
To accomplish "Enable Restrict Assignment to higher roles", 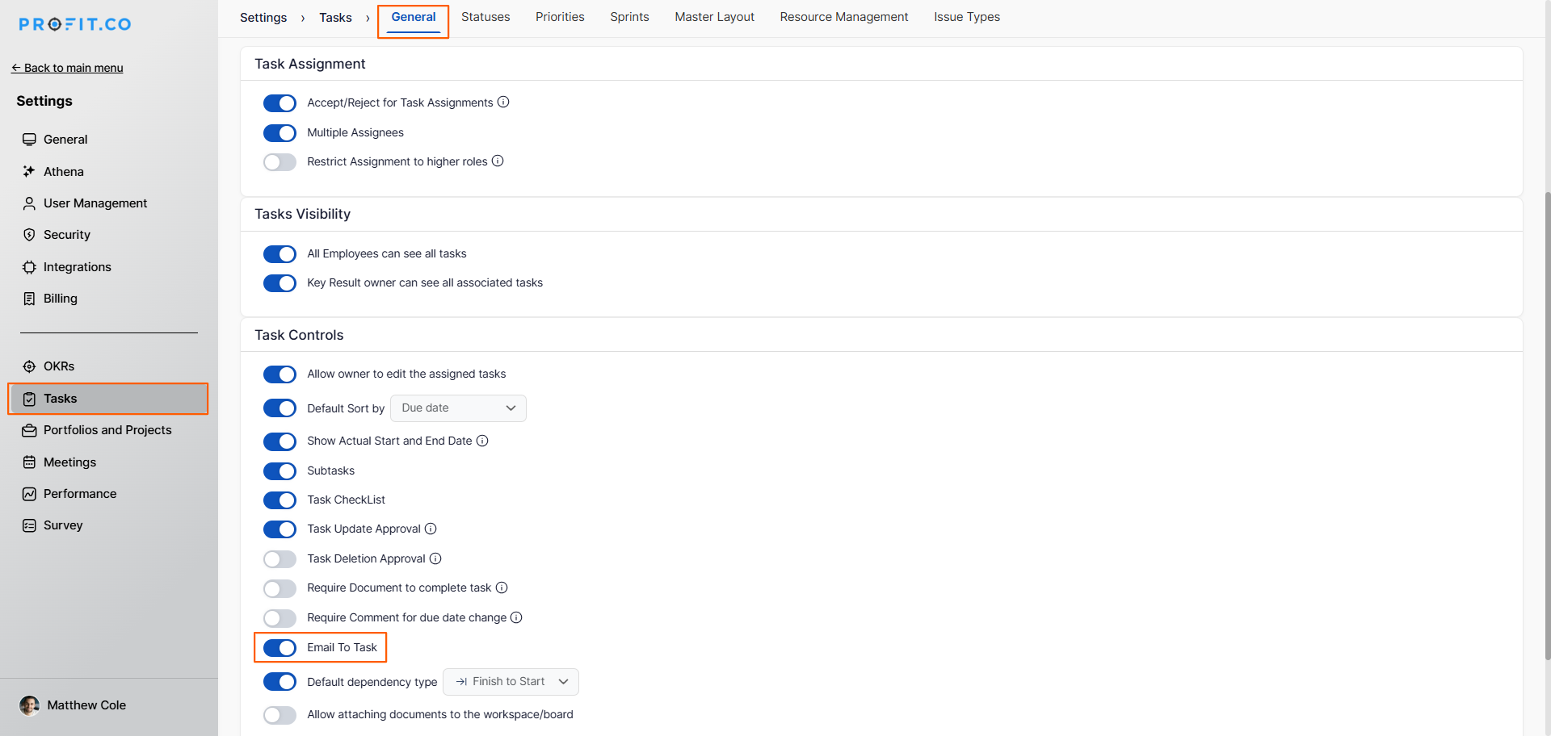I will point(280,162).
